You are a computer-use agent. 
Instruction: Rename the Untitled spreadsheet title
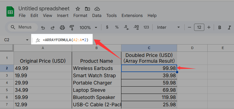(x=44, y=9)
